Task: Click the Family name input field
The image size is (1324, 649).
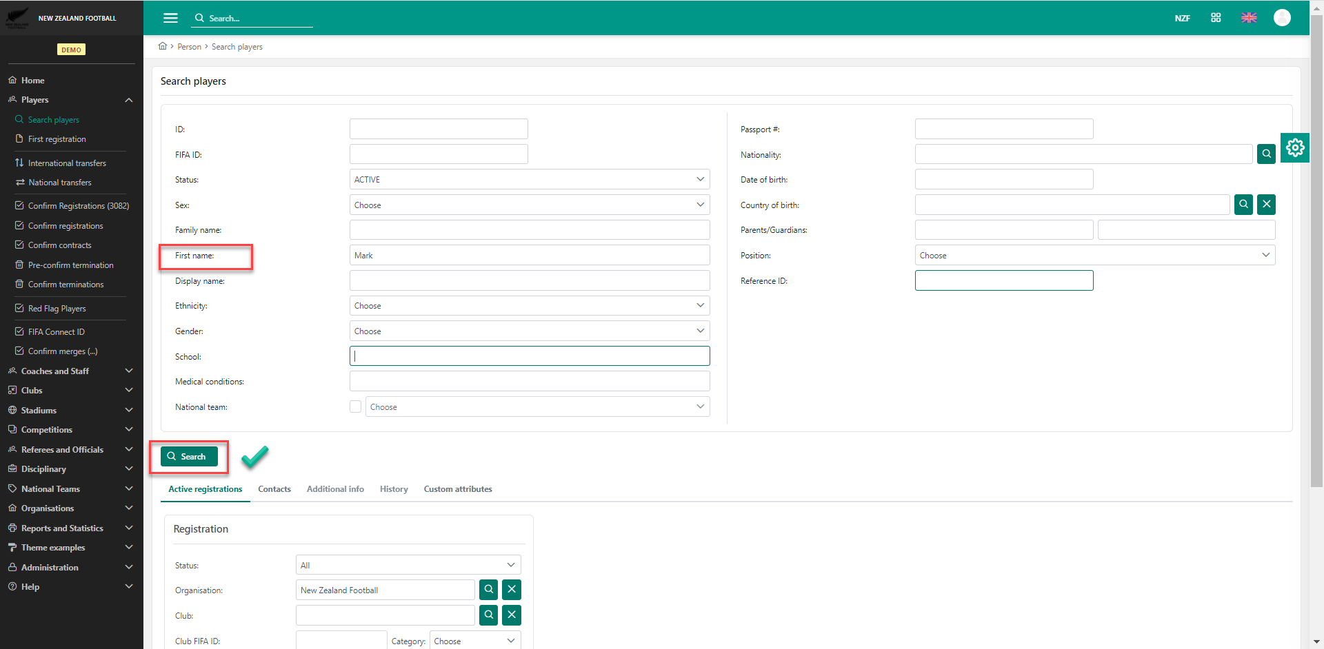Action: [529, 230]
